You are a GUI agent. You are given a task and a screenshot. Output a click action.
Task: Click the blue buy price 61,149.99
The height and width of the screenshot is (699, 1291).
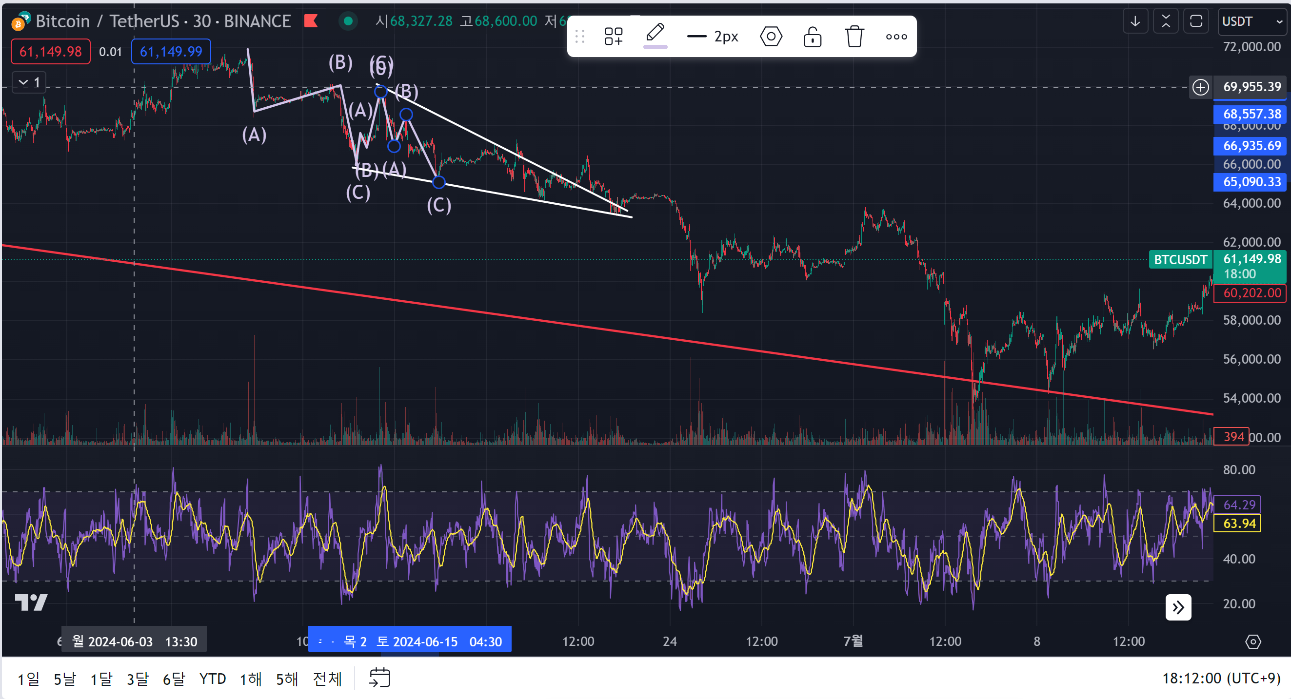point(171,52)
